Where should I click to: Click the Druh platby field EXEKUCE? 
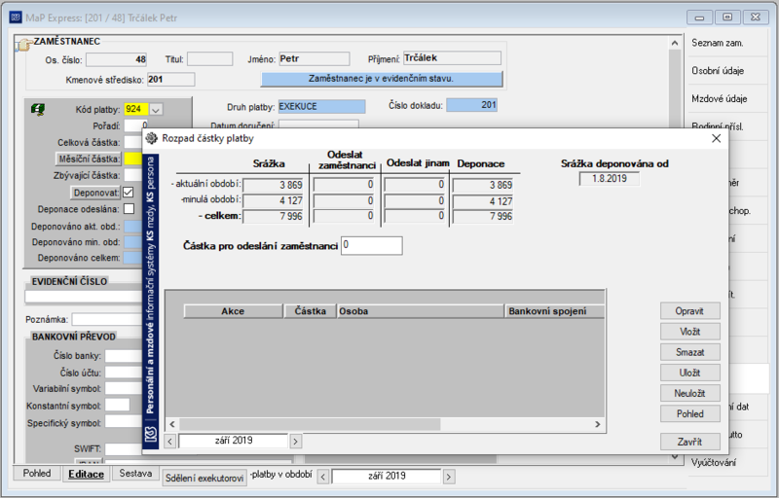click(322, 106)
